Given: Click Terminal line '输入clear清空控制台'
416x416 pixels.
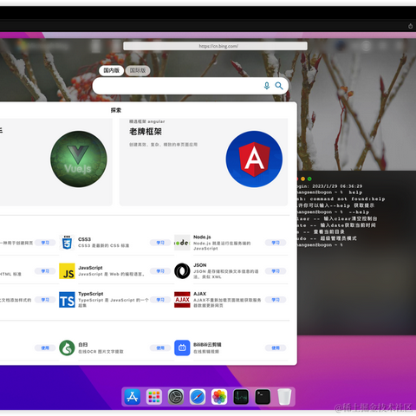Looking at the screenshot, I should [x=350, y=218].
